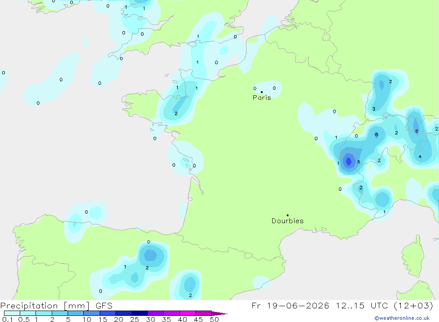Screen dimensions: 439x322
Task: Pick the 15–20 mm blue legend swatch
Action: point(108,313)
